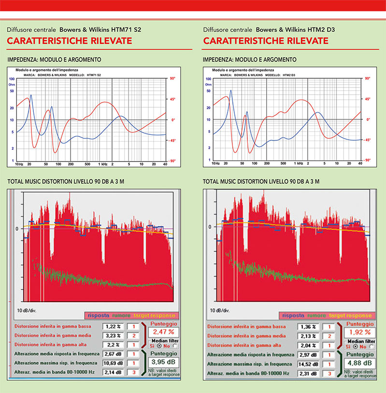Click the 2,47 % Punteggio score box
The width and height of the screenshot is (386, 393).
[162, 332]
